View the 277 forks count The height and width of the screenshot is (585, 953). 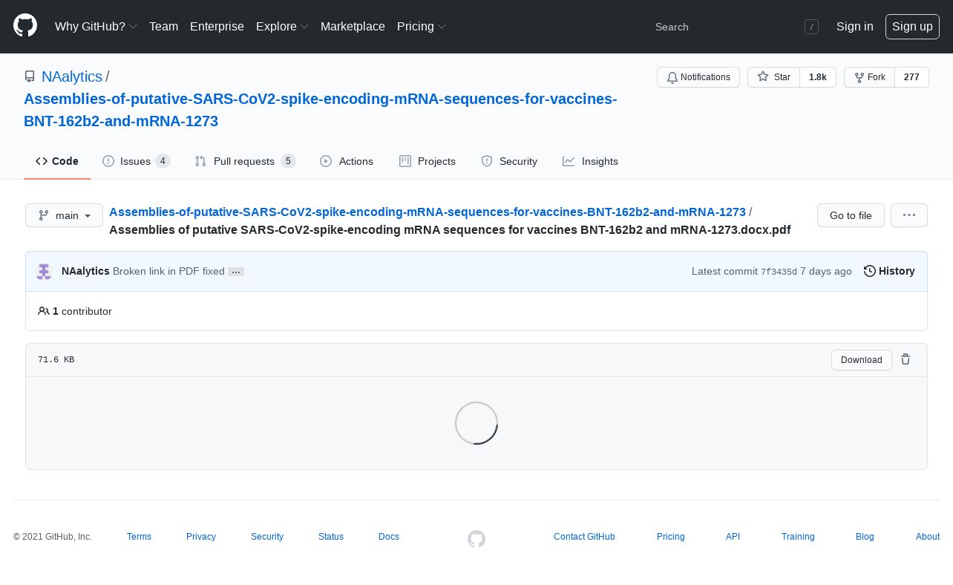(x=911, y=77)
